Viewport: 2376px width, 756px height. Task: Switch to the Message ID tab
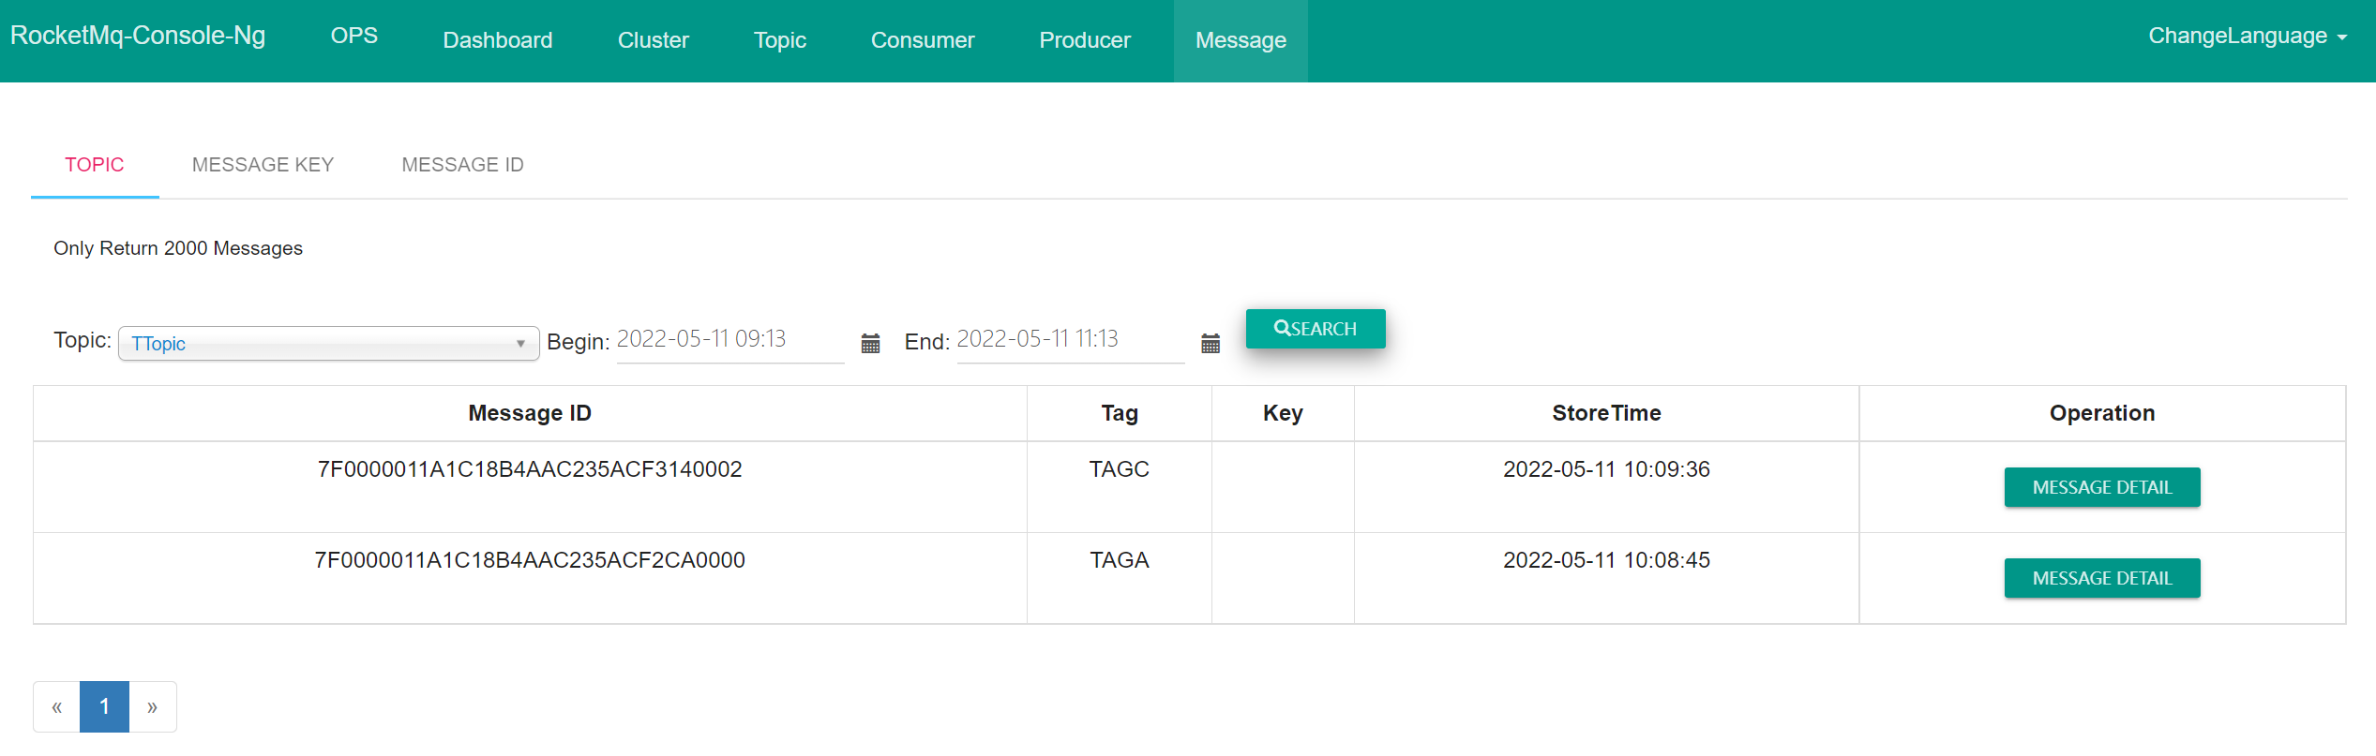[x=462, y=165]
